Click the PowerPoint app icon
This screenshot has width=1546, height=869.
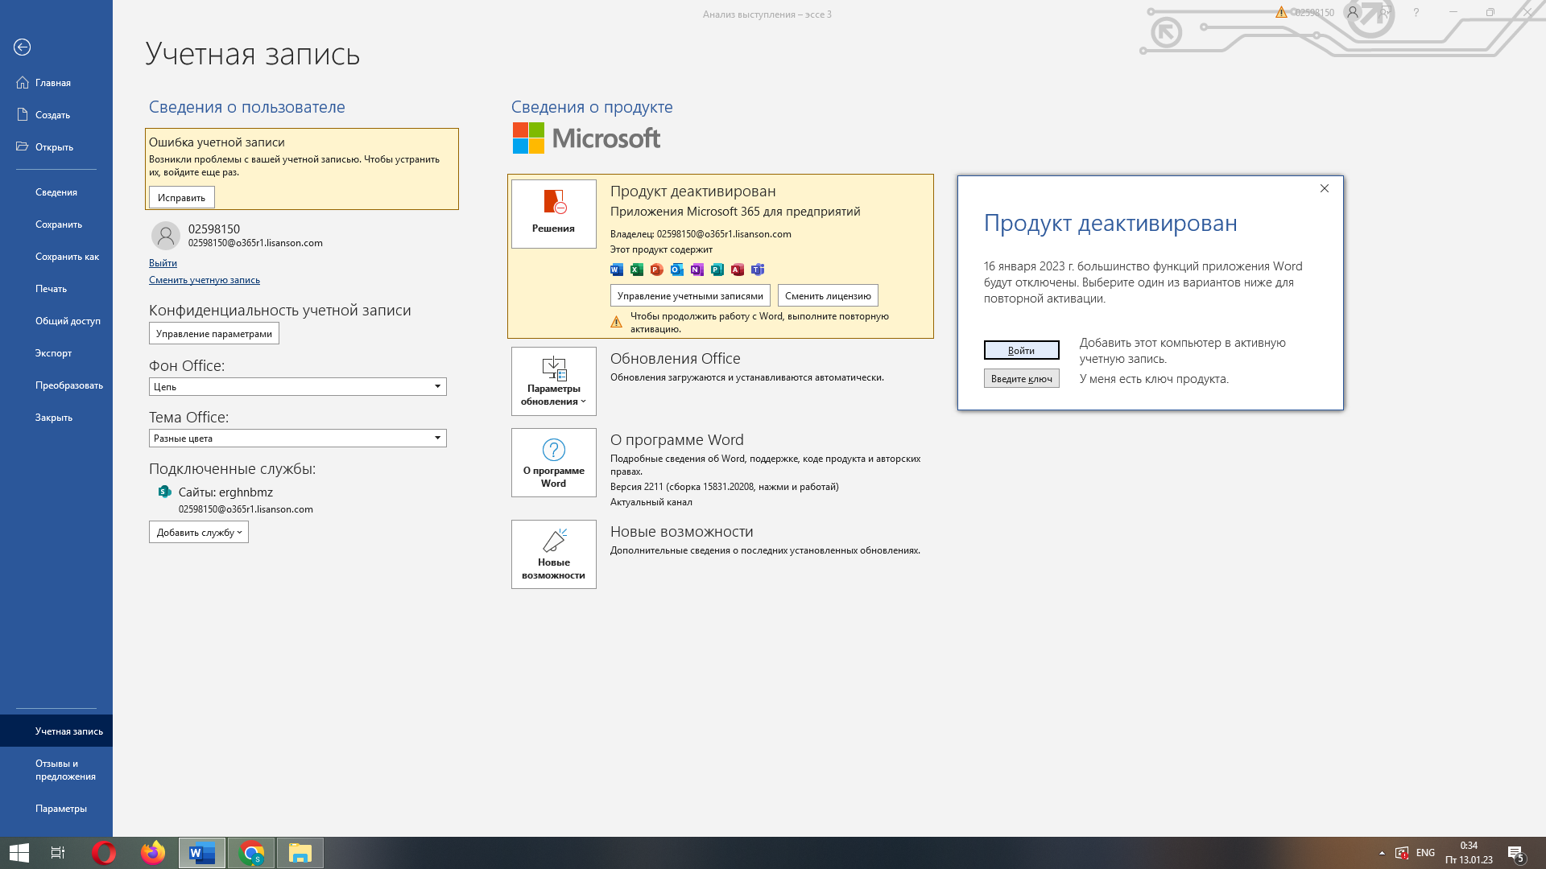pyautogui.click(x=657, y=270)
